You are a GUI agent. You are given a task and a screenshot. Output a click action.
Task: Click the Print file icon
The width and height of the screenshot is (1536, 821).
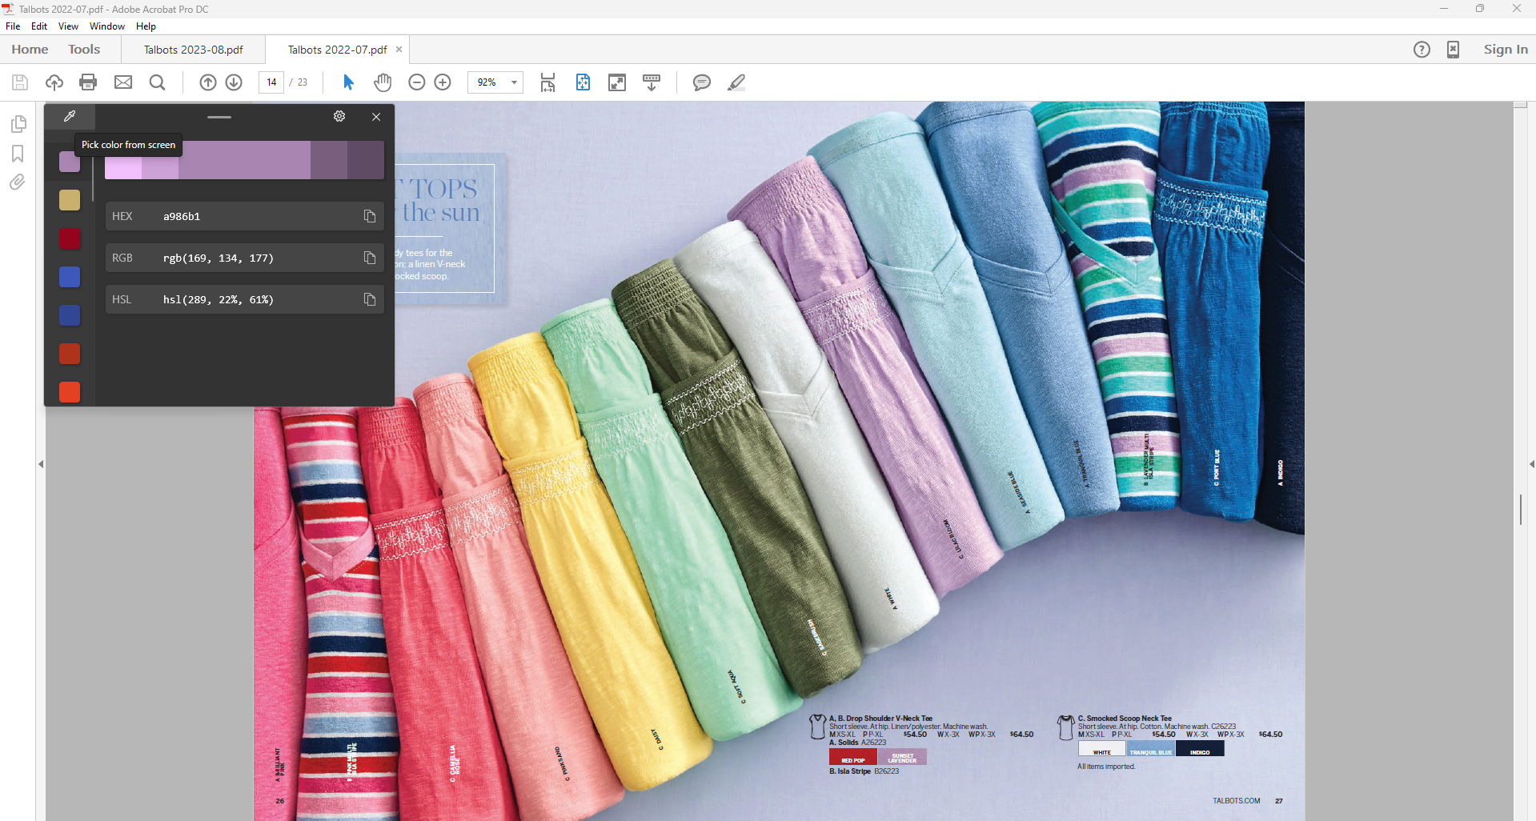point(88,82)
